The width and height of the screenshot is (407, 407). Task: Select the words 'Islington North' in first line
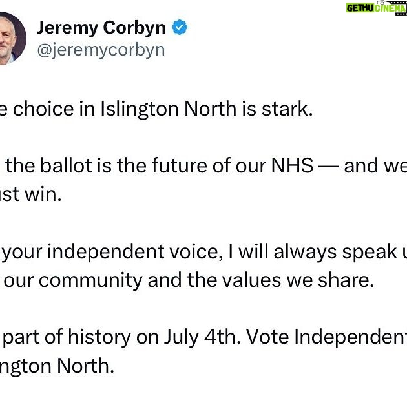click(x=169, y=109)
